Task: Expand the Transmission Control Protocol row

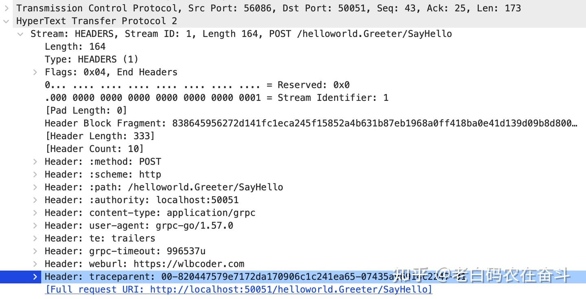Action: [x=6, y=8]
